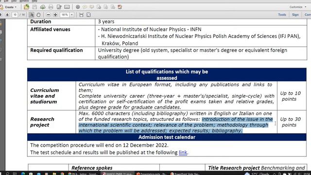Click 'List of qualifications which may be assessed' header
This screenshot has height=175, width=311.
[x=167, y=75]
